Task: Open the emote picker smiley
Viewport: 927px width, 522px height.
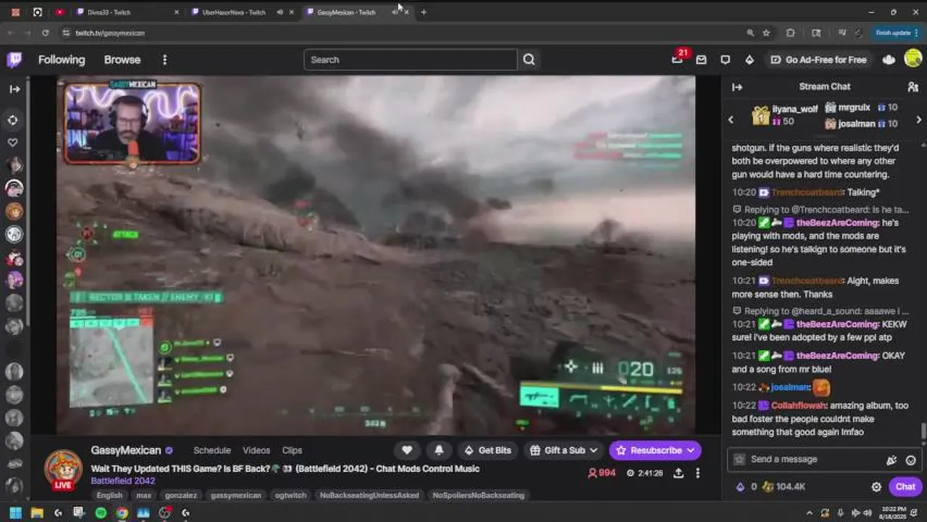Action: (910, 460)
